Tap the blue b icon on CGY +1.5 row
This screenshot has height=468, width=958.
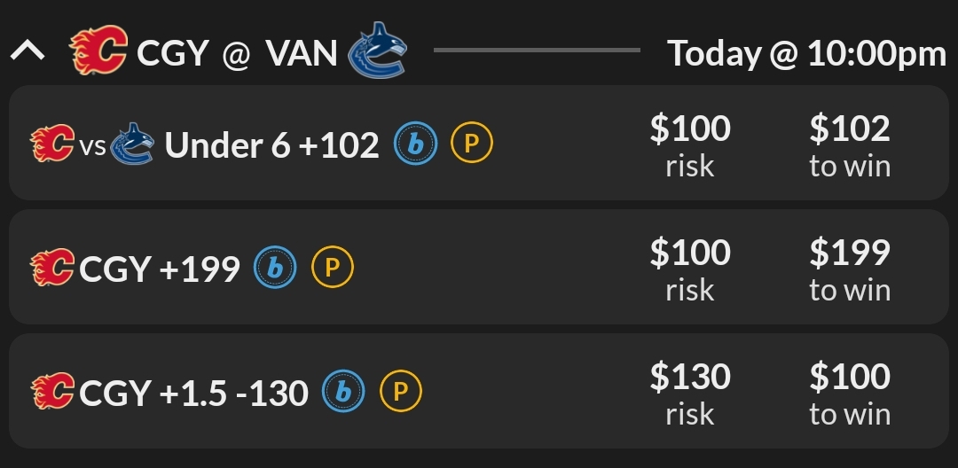tap(343, 392)
